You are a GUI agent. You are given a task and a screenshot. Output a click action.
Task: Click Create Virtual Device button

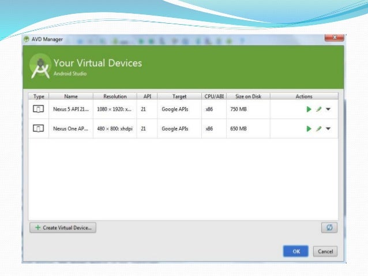click(x=63, y=228)
